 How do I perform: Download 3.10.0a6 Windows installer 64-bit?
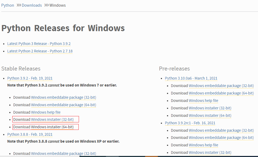[x=210, y=115]
